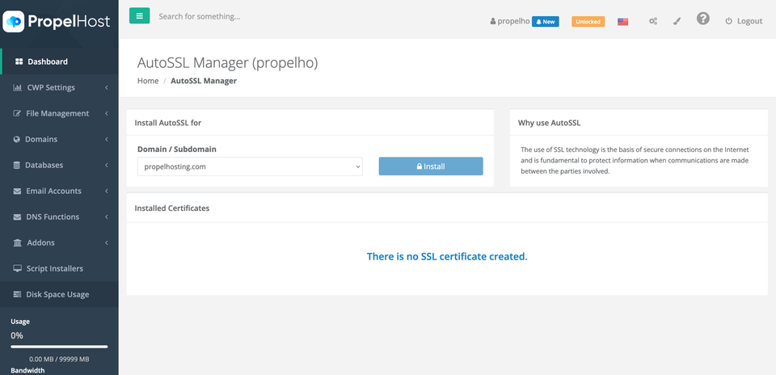This screenshot has height=375, width=776.
Task: Open Dashboard in sidebar
Action: tap(59, 62)
